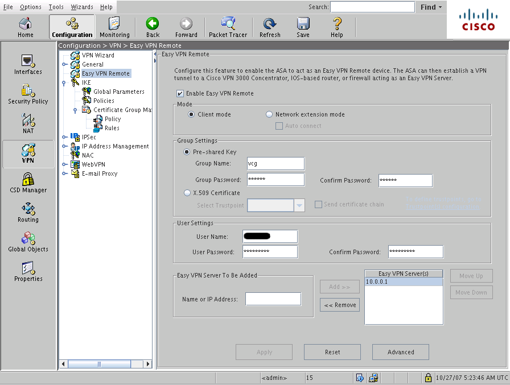Open the Find dropdown arrow
The height and width of the screenshot is (385, 510).
[440, 7]
